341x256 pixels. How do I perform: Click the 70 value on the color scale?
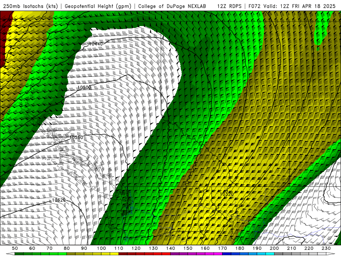point(49,248)
